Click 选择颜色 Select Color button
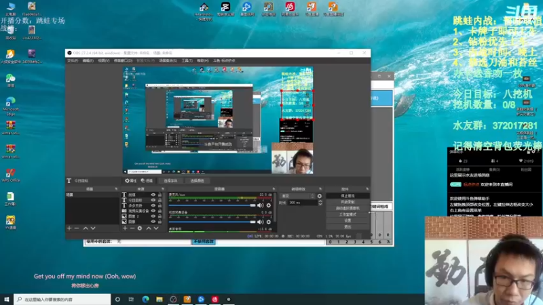 (x=197, y=180)
